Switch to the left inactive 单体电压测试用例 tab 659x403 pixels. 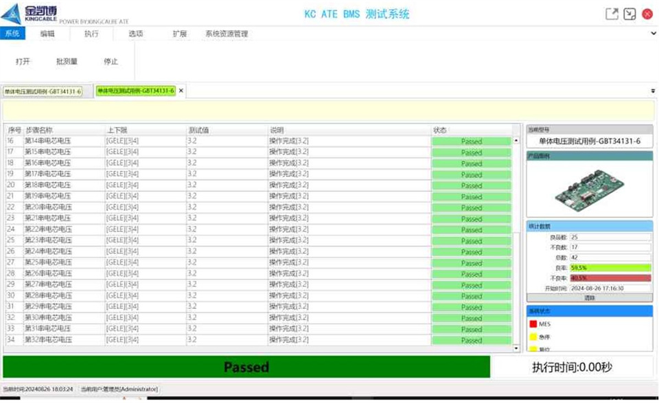coord(43,90)
